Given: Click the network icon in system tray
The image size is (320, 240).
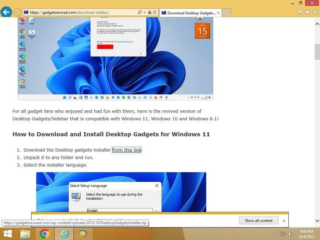Looking at the screenshot, I should (283, 234).
